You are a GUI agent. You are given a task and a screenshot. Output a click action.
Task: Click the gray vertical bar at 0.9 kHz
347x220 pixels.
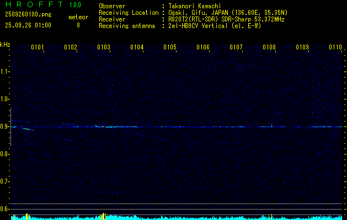coord(11,127)
